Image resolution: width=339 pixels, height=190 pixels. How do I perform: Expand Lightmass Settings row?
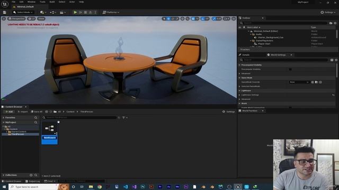[239, 95]
